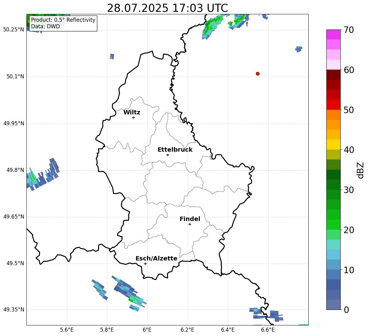Click the 49.65°N latitude label
Viewport: 368px width, 336px height.
pyautogui.click(x=14, y=216)
